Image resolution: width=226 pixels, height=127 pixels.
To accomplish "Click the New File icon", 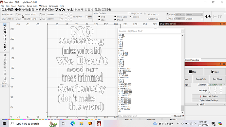I will pos(3,9).
